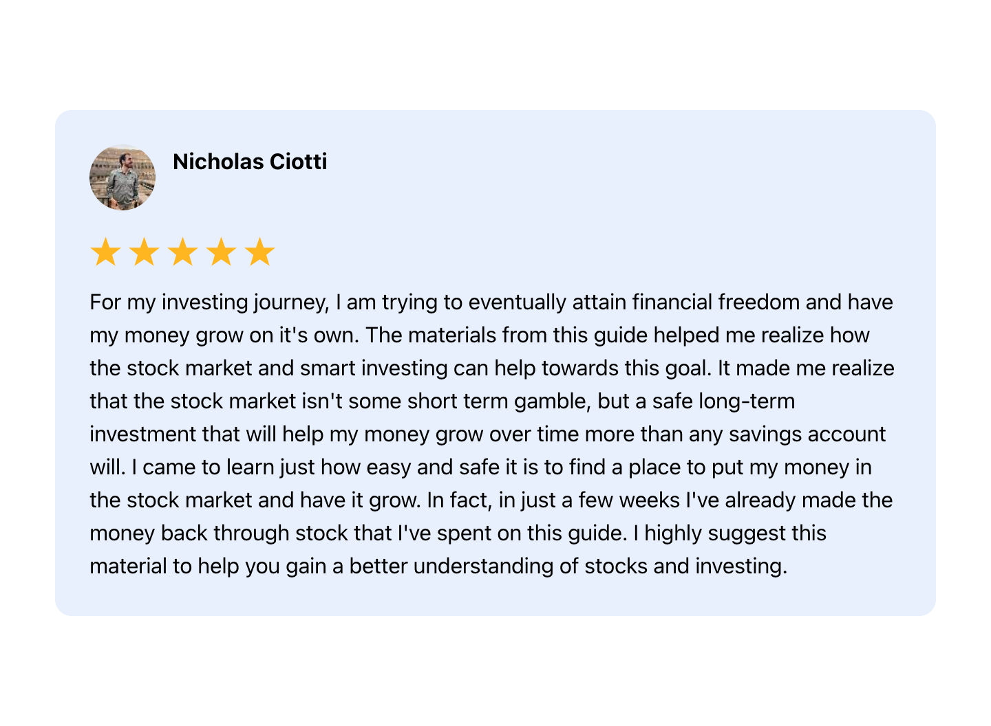
Task: Click the line starting 'will. I came to learn'
Action: coord(480,467)
